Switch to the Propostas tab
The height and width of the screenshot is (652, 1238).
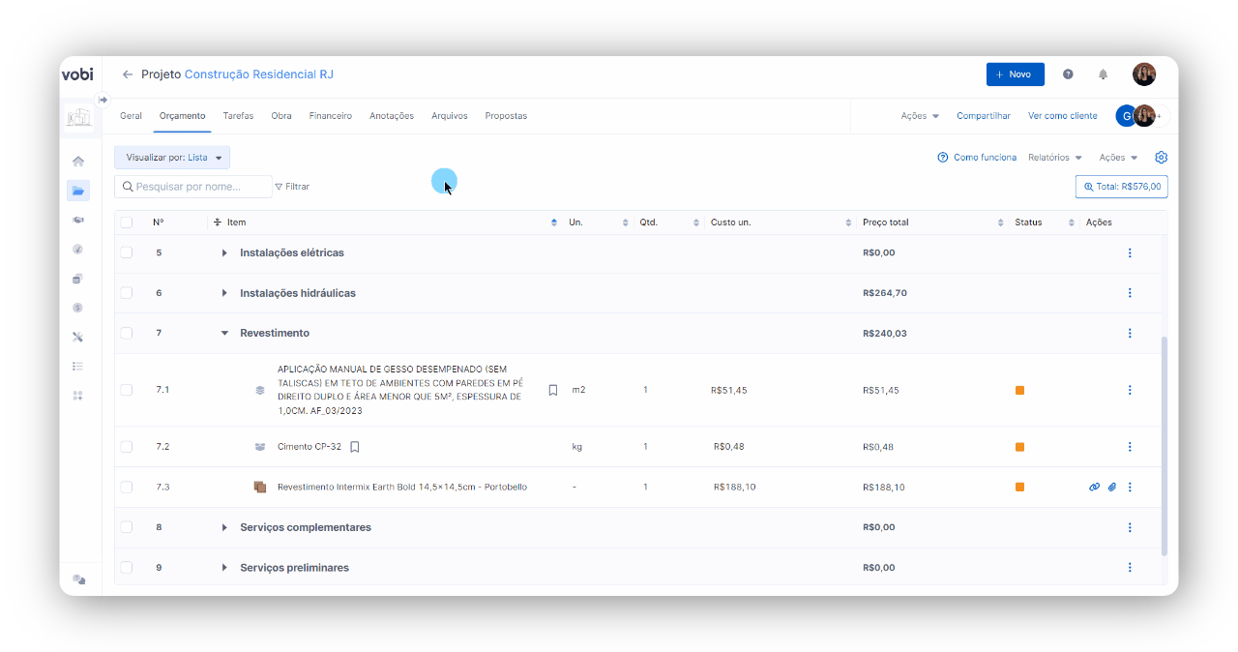506,116
